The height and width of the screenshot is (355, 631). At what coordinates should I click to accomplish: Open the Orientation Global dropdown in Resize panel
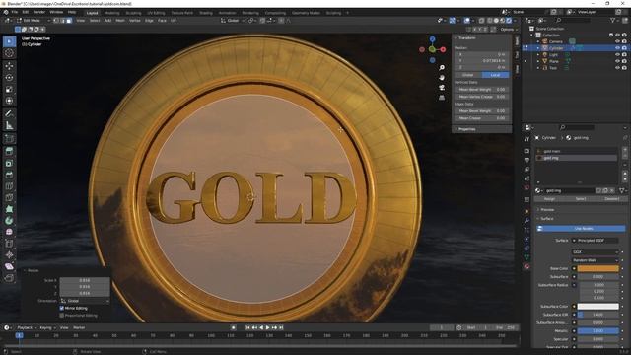(x=85, y=301)
